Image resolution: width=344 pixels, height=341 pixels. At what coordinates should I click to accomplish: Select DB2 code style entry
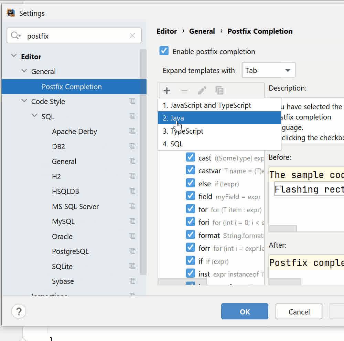58,146
